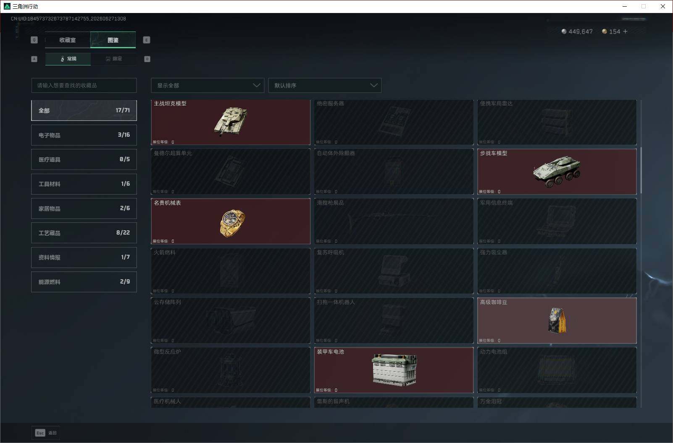Image resolution: width=673 pixels, height=443 pixels.
Task: Switch to the 收藏室 tab
Action: 68,40
